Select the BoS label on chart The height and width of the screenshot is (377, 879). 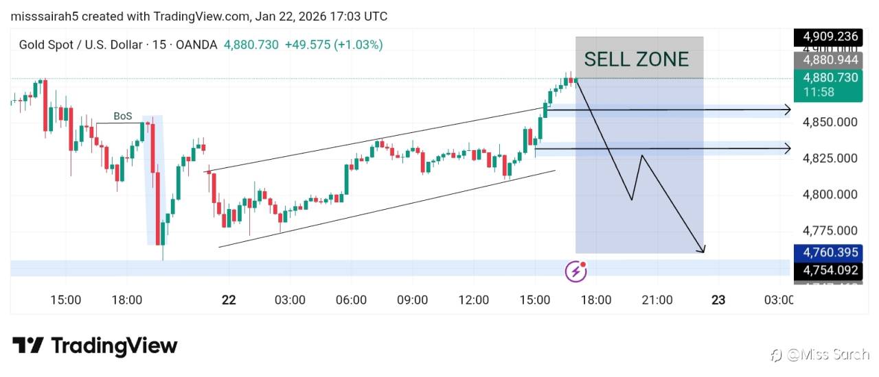click(123, 117)
